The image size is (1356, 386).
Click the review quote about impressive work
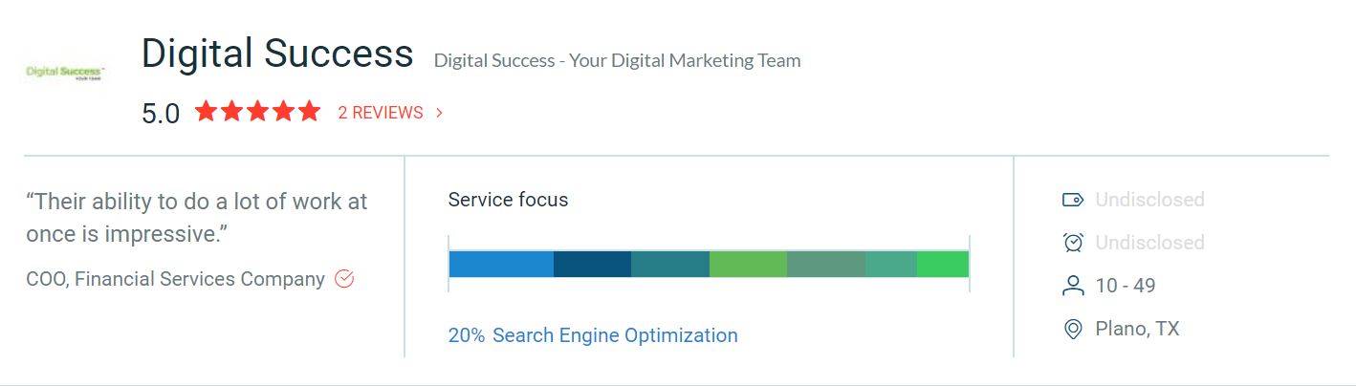tap(197, 218)
